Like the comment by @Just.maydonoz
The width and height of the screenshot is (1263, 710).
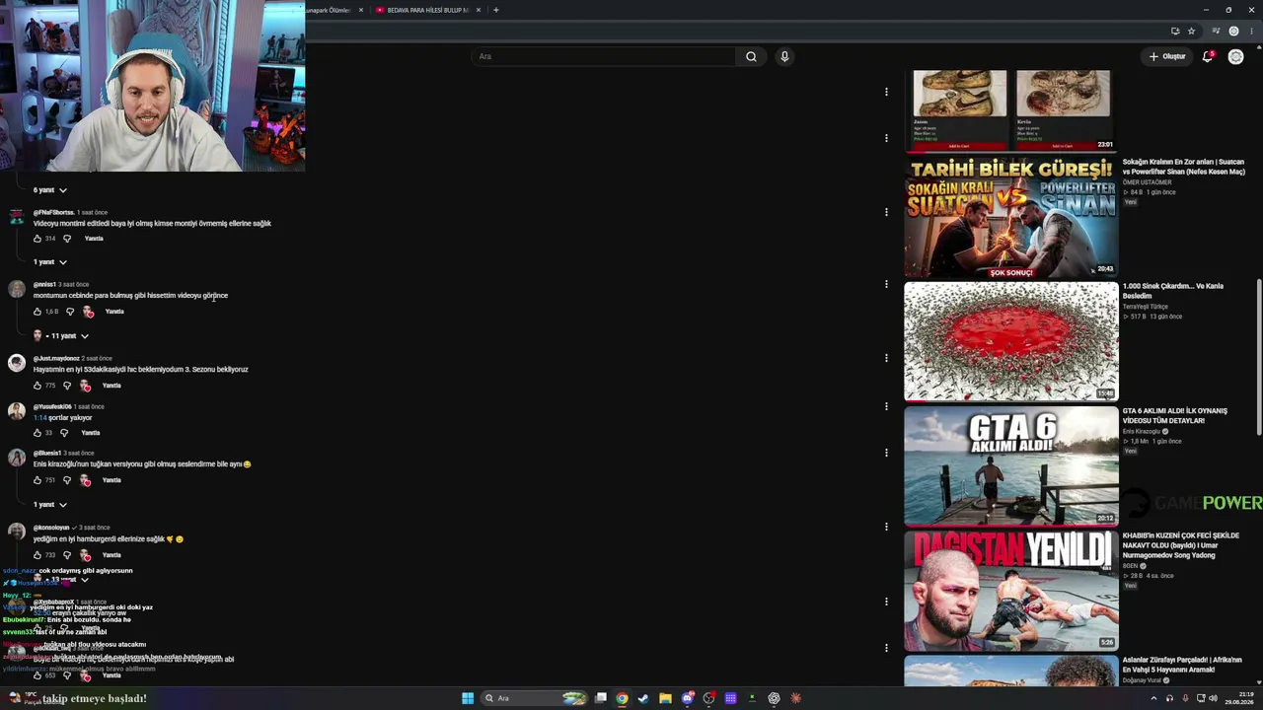pos(37,386)
